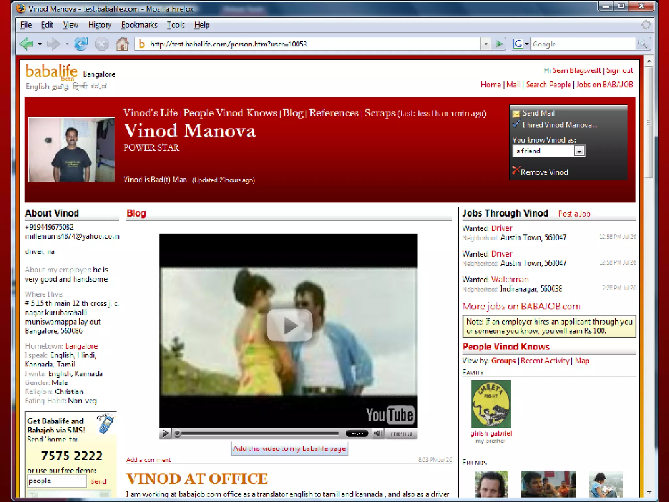
Task: Click the green Go arrow beside the URL bar
Action: click(499, 44)
